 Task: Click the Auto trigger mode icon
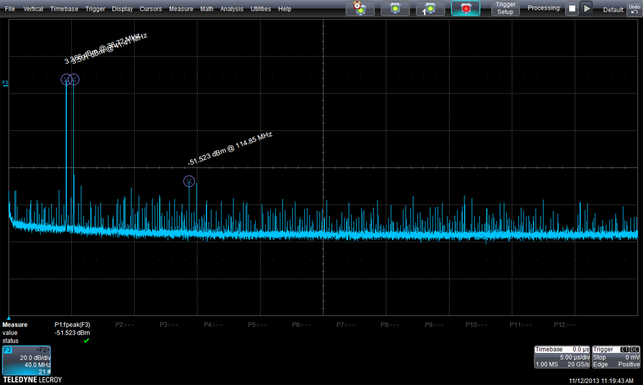coord(360,9)
